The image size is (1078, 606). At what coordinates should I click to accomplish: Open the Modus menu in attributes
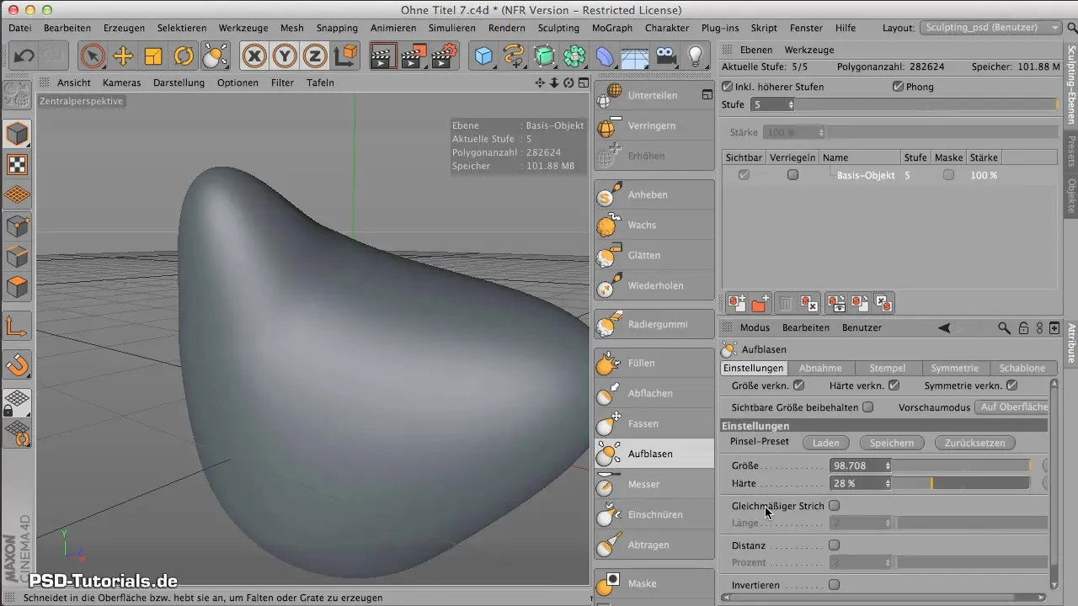(755, 327)
